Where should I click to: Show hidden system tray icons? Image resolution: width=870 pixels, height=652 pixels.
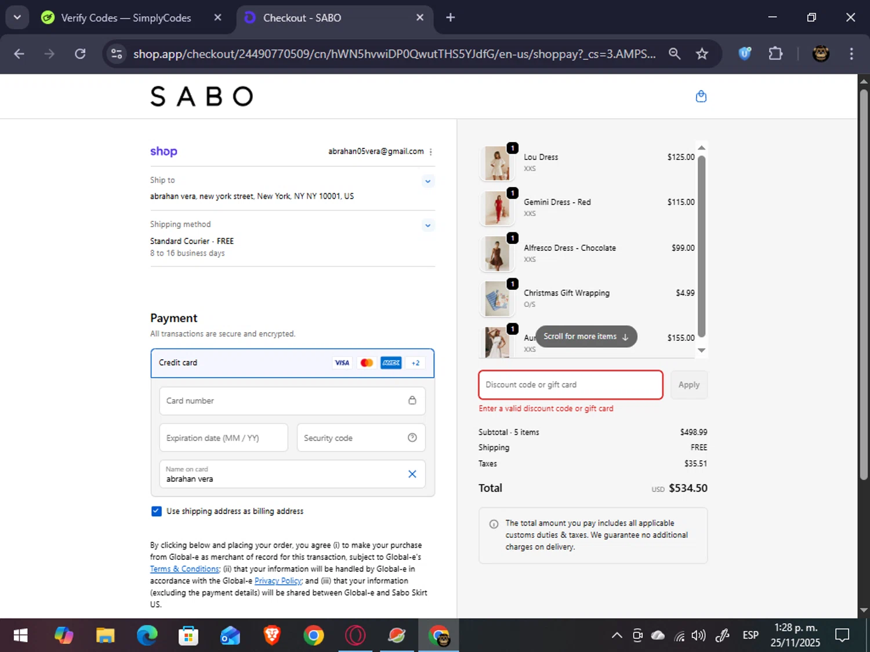[x=617, y=636]
